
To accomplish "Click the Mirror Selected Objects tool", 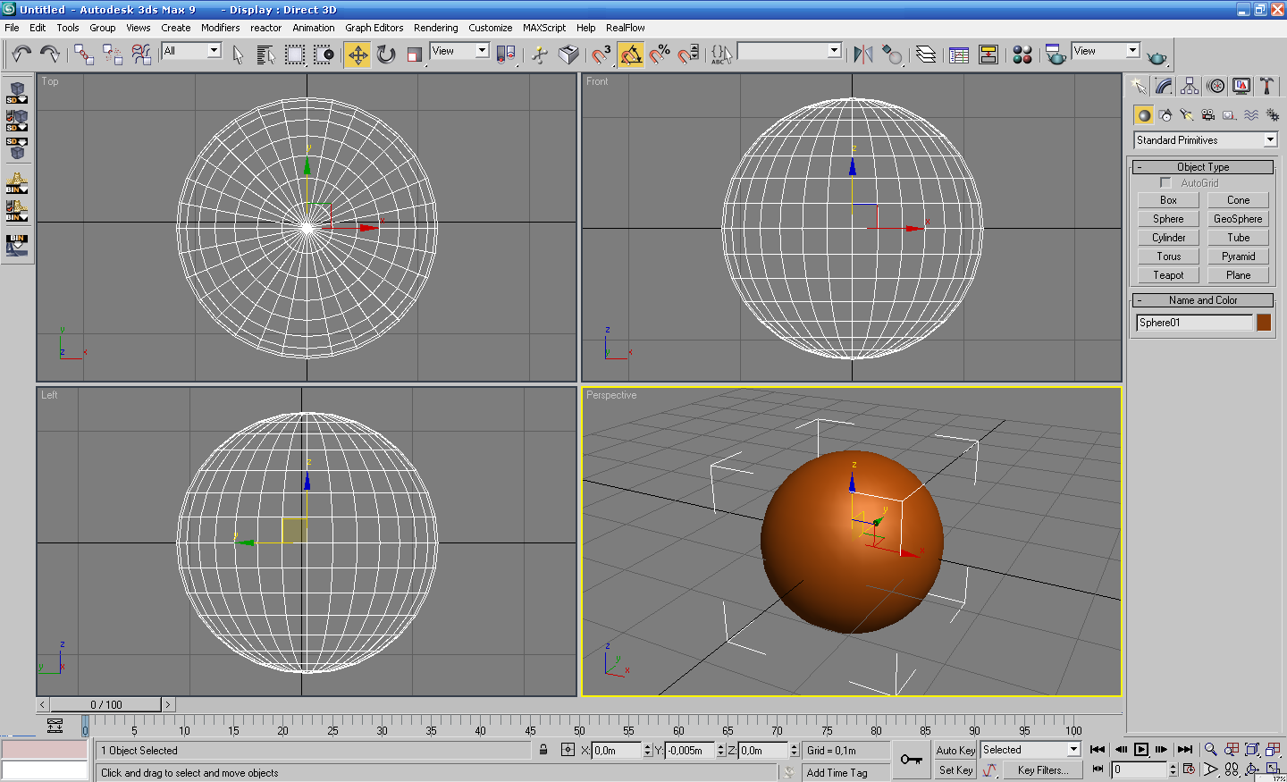I will [x=862, y=55].
